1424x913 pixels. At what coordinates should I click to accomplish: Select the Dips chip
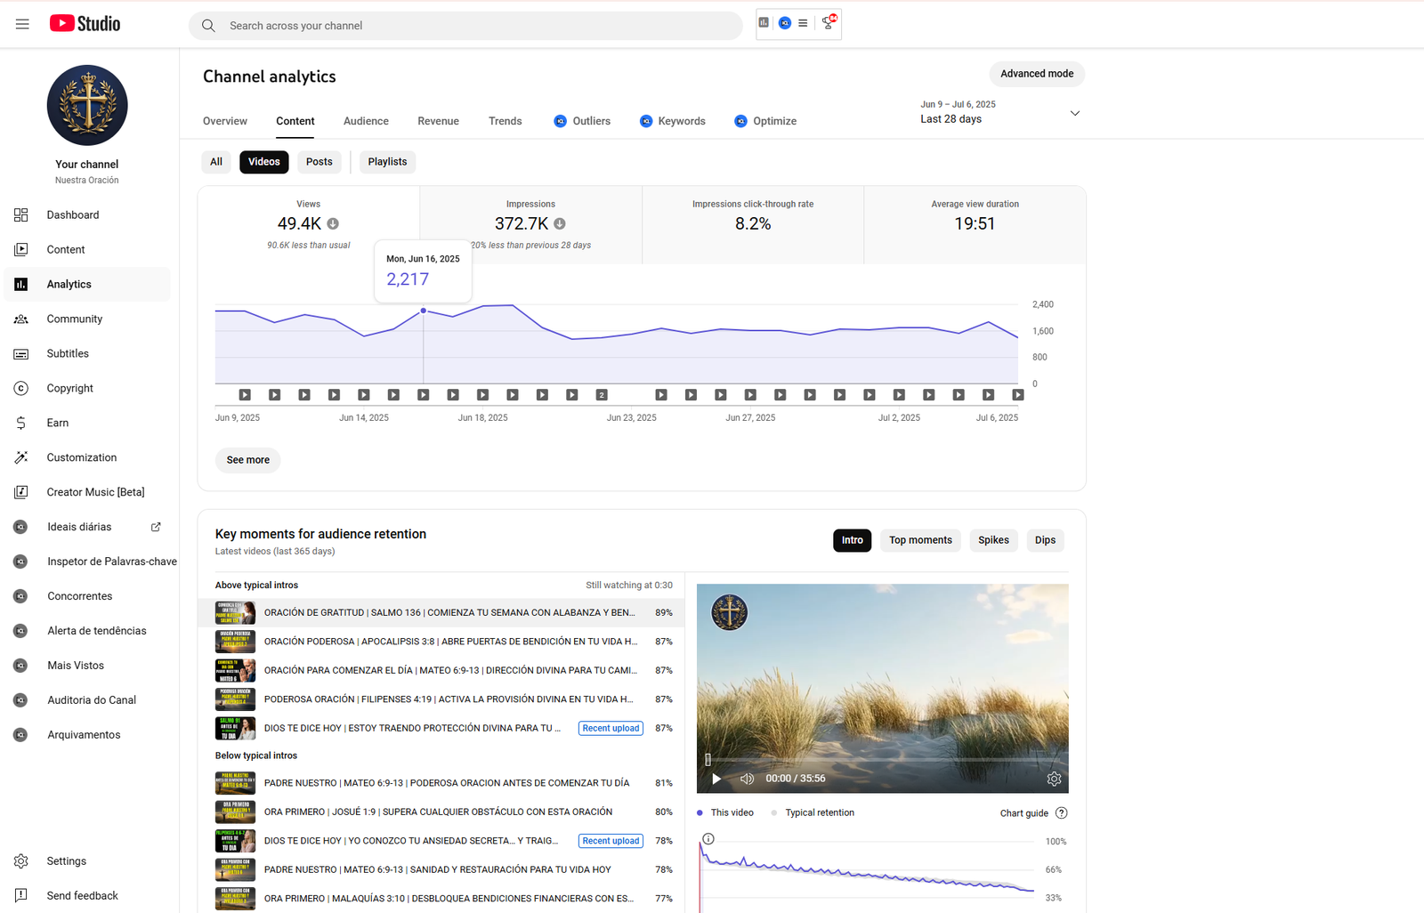(1045, 540)
